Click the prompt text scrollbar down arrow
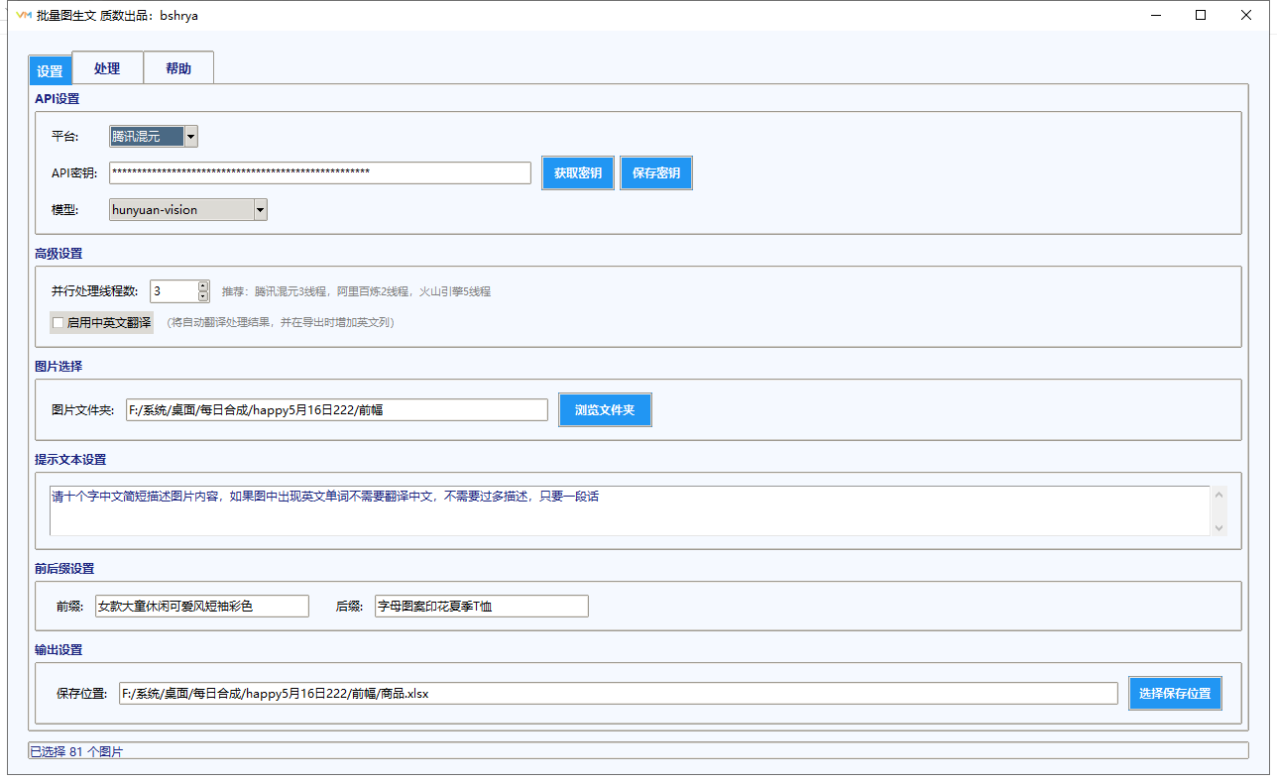 1219,527
